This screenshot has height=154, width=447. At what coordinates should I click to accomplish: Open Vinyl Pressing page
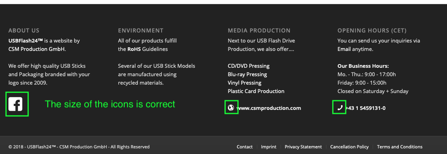(244, 83)
